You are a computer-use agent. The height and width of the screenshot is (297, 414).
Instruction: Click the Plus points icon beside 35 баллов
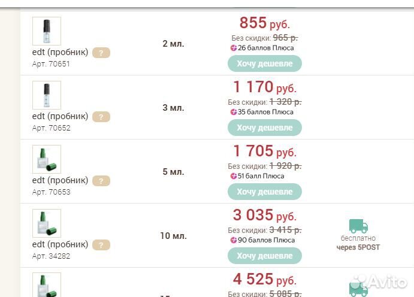[234, 112]
